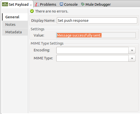Click the 'Settings' group title
The image size is (140, 114).
[37, 29]
